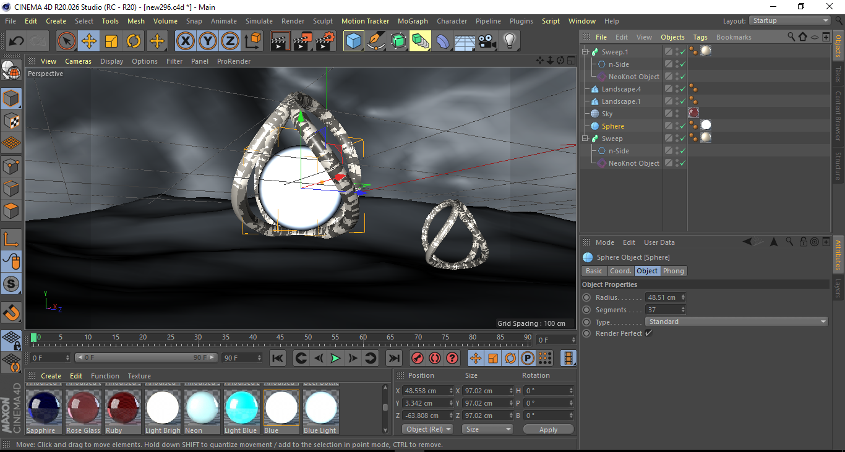Switch to Phong tab
This screenshot has height=452, width=845.
tap(674, 271)
